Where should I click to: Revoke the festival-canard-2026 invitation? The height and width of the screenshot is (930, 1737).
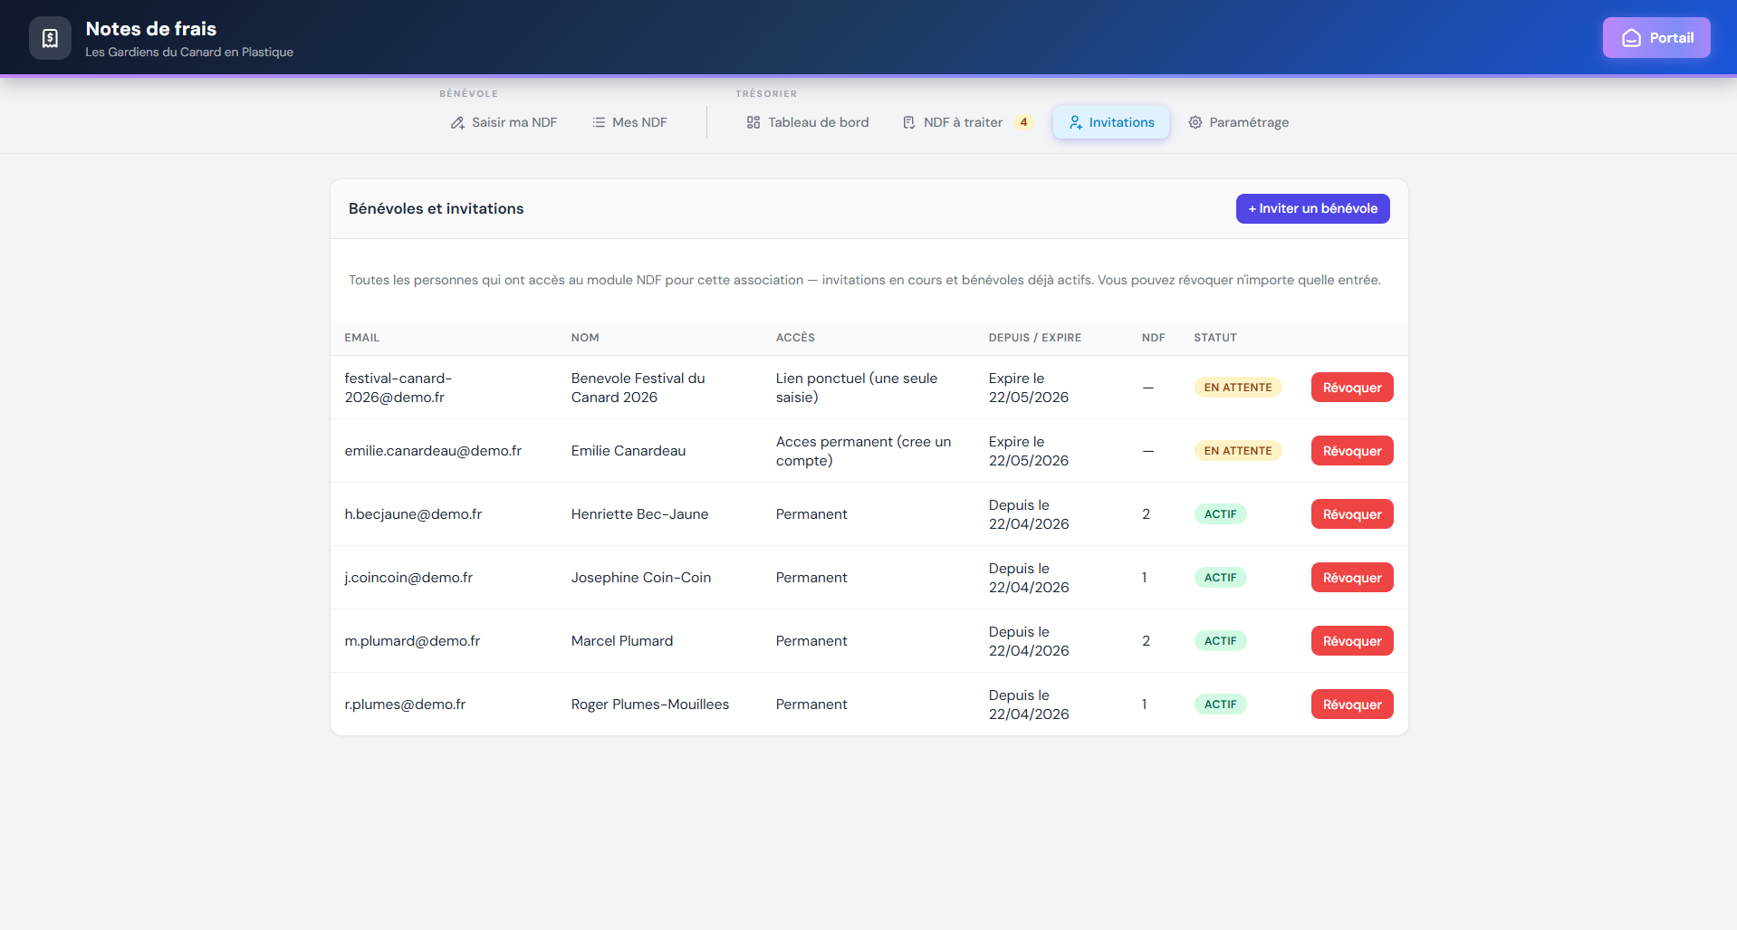(x=1351, y=388)
